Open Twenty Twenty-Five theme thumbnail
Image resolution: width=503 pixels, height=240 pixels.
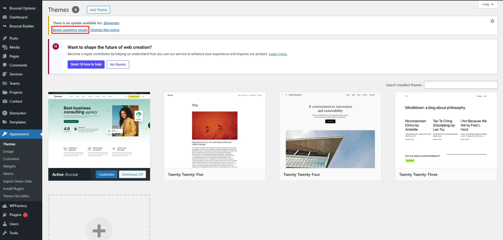tap(215, 130)
